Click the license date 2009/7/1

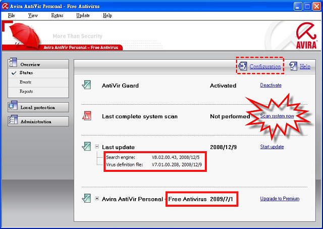point(222,199)
